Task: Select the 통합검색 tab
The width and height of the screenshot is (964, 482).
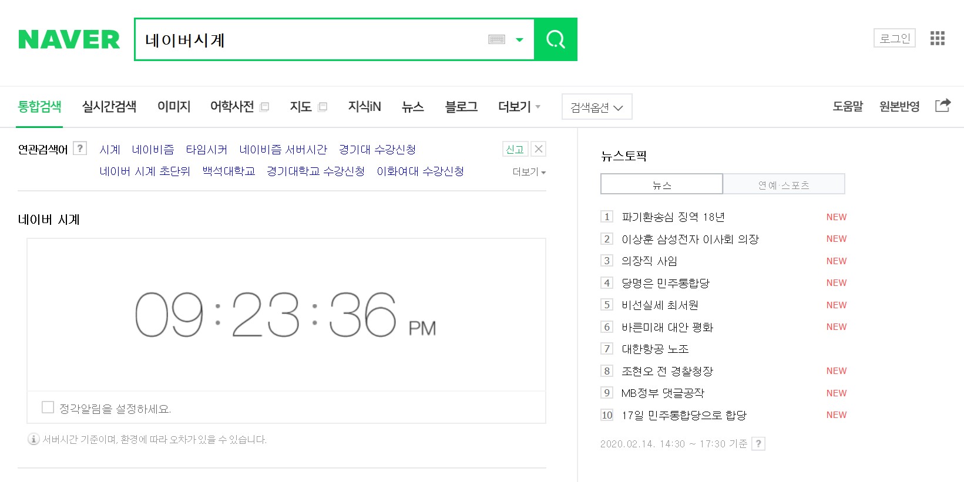Action: tap(39, 106)
